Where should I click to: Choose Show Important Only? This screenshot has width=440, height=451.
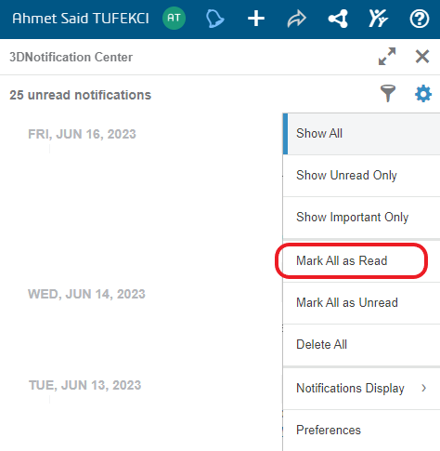coord(361,218)
